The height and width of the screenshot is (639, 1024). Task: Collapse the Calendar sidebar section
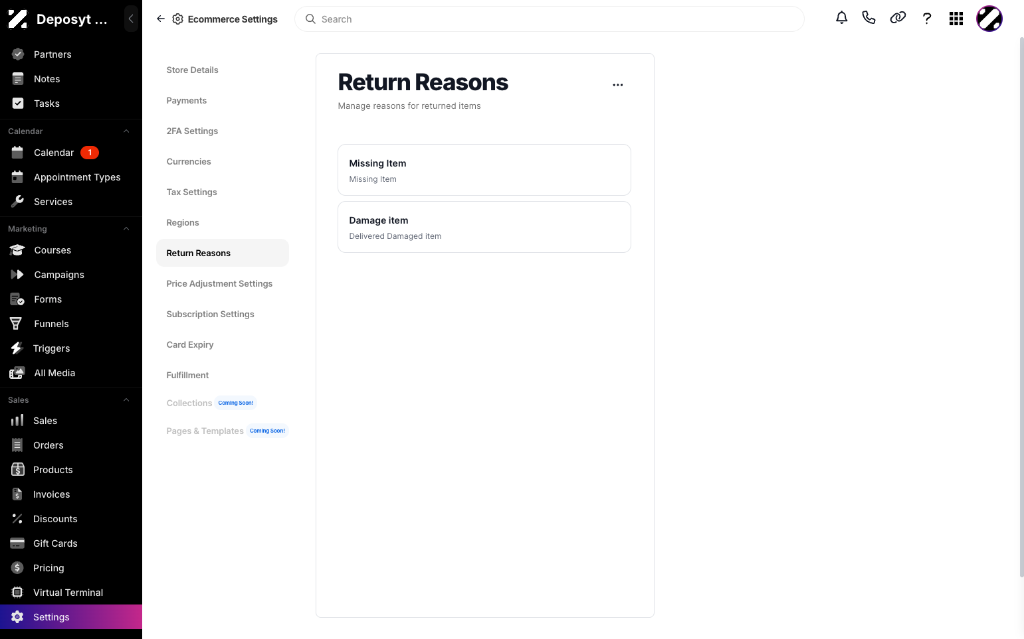pyautogui.click(x=126, y=131)
